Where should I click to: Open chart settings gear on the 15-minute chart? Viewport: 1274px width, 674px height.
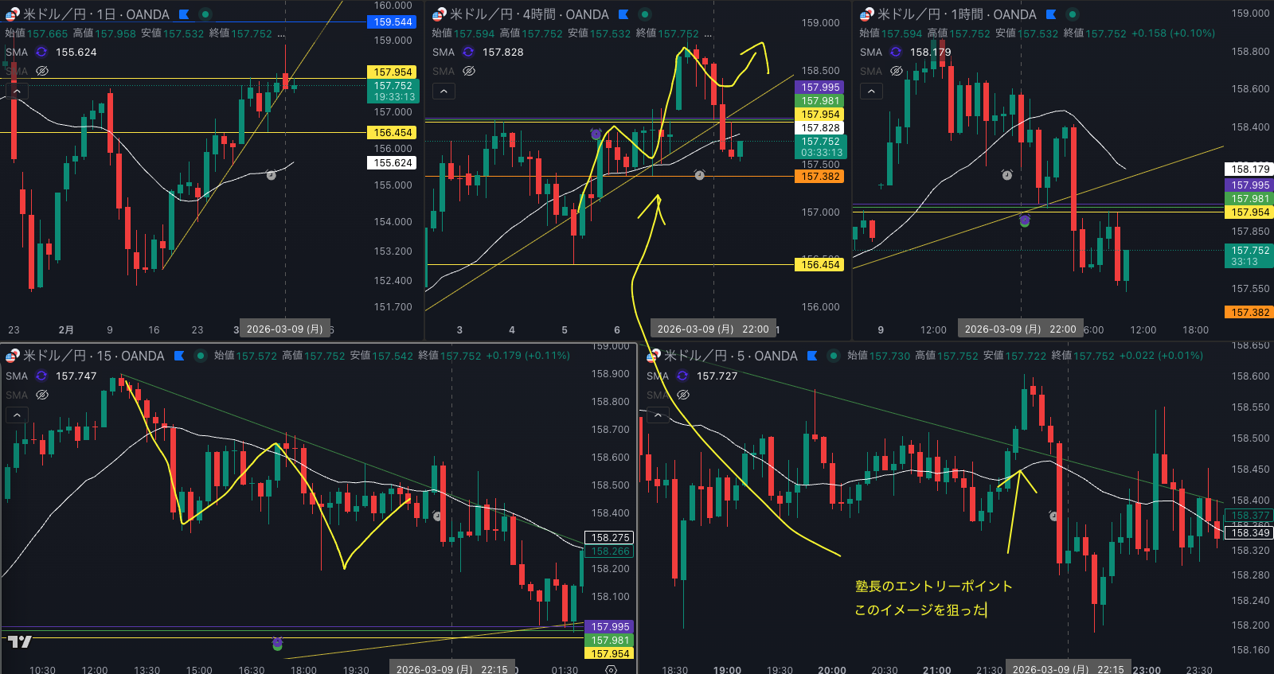pyautogui.click(x=611, y=669)
